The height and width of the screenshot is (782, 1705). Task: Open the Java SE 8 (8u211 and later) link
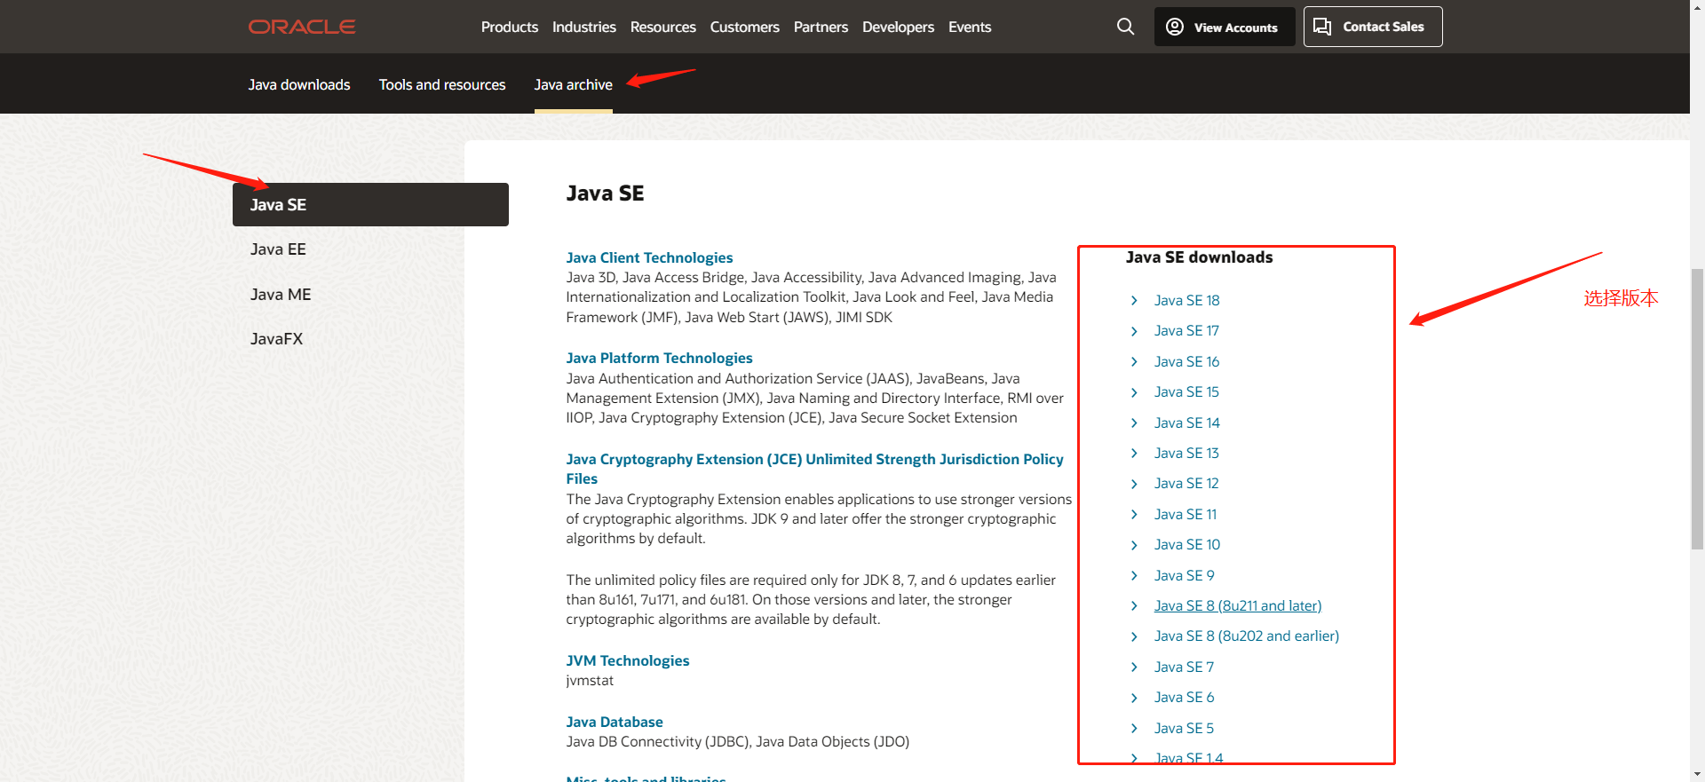click(1238, 606)
